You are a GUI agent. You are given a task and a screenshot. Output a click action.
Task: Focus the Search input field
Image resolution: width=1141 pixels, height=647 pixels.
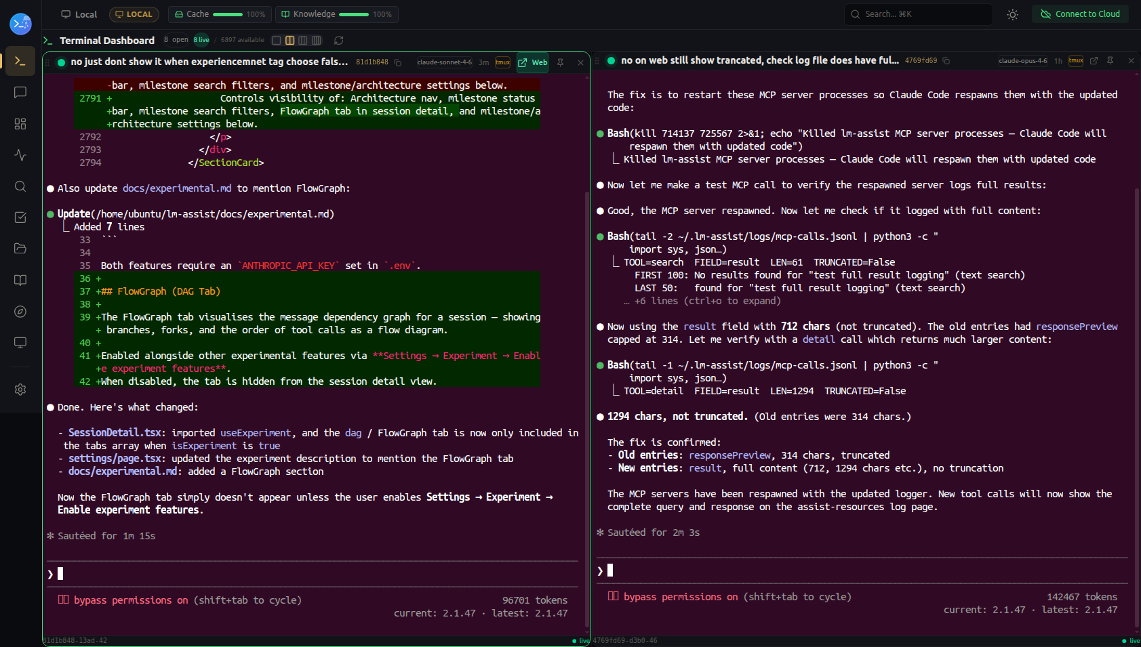tap(919, 14)
